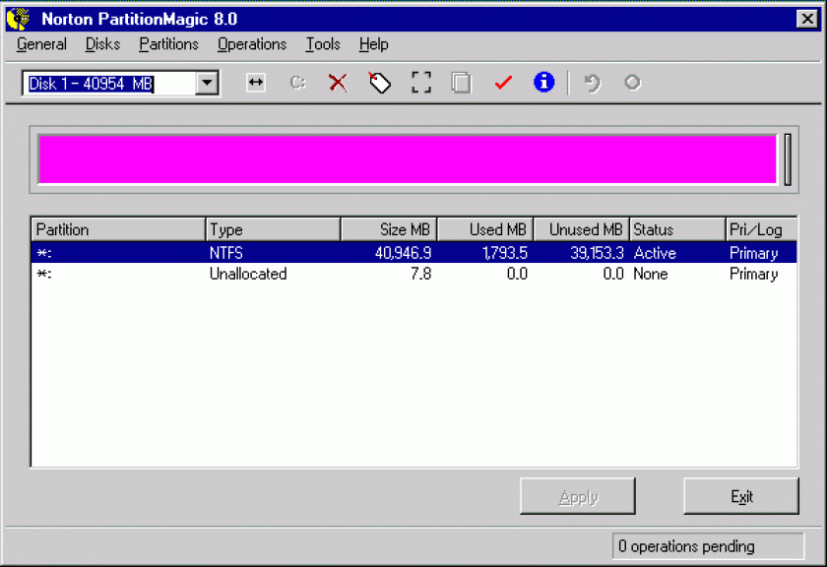The image size is (827, 567).
Task: Open the disk selection dropdown arrow
Action: pyautogui.click(x=208, y=84)
